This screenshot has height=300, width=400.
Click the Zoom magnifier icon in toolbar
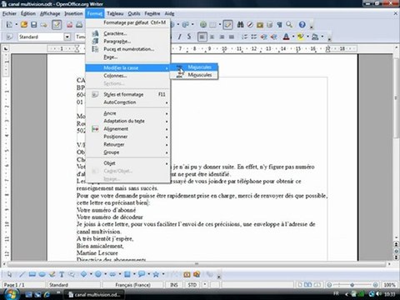pos(289,25)
